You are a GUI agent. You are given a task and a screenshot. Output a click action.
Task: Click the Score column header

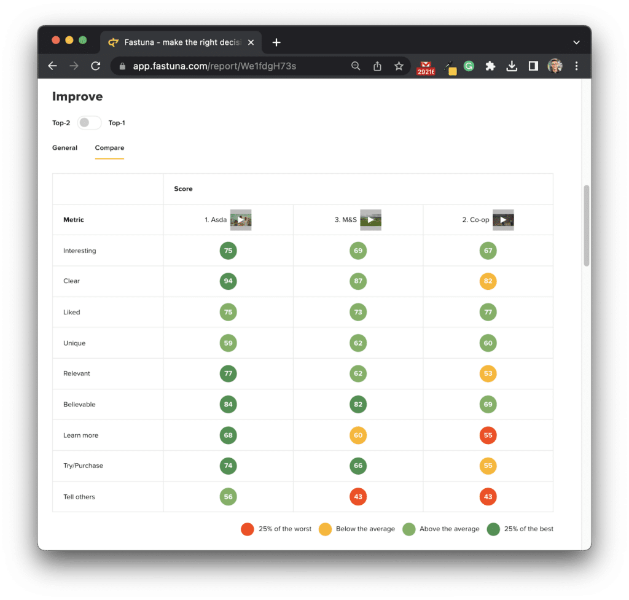click(x=183, y=189)
